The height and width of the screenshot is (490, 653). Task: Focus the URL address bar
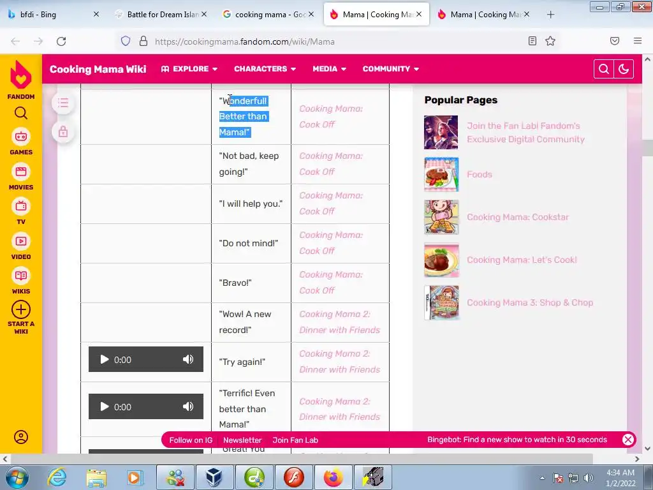click(337, 41)
